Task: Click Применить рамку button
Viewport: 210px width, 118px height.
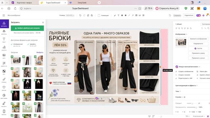Action: [198, 53]
